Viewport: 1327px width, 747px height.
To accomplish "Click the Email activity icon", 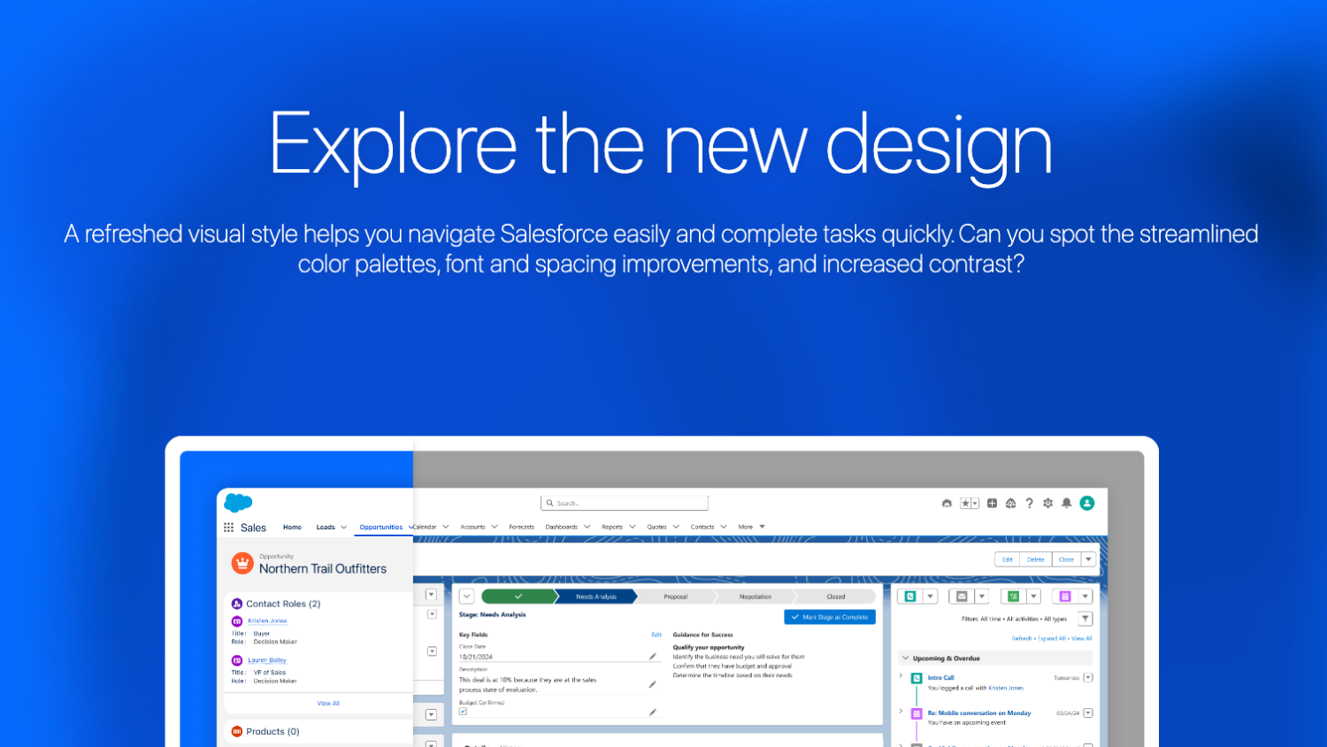I will click(x=962, y=597).
